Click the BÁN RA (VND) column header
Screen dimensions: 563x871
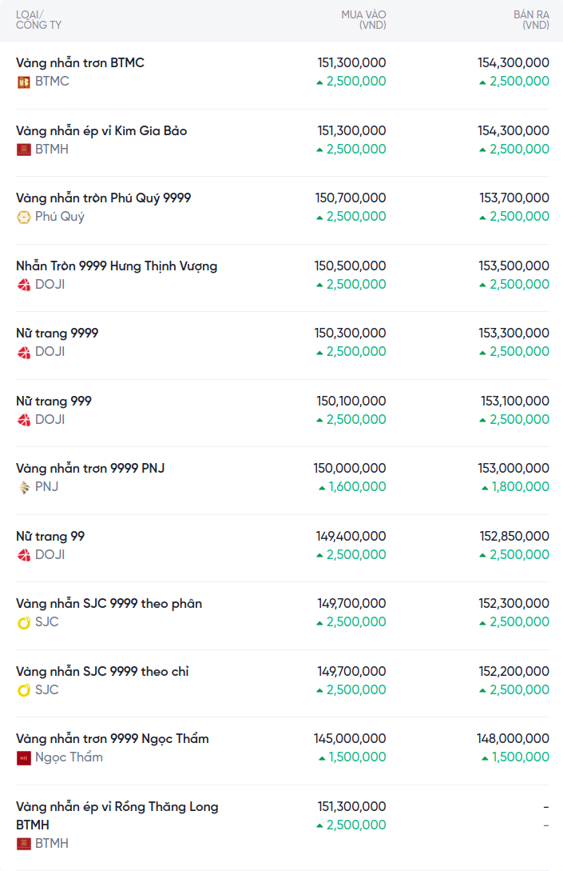pos(531,20)
